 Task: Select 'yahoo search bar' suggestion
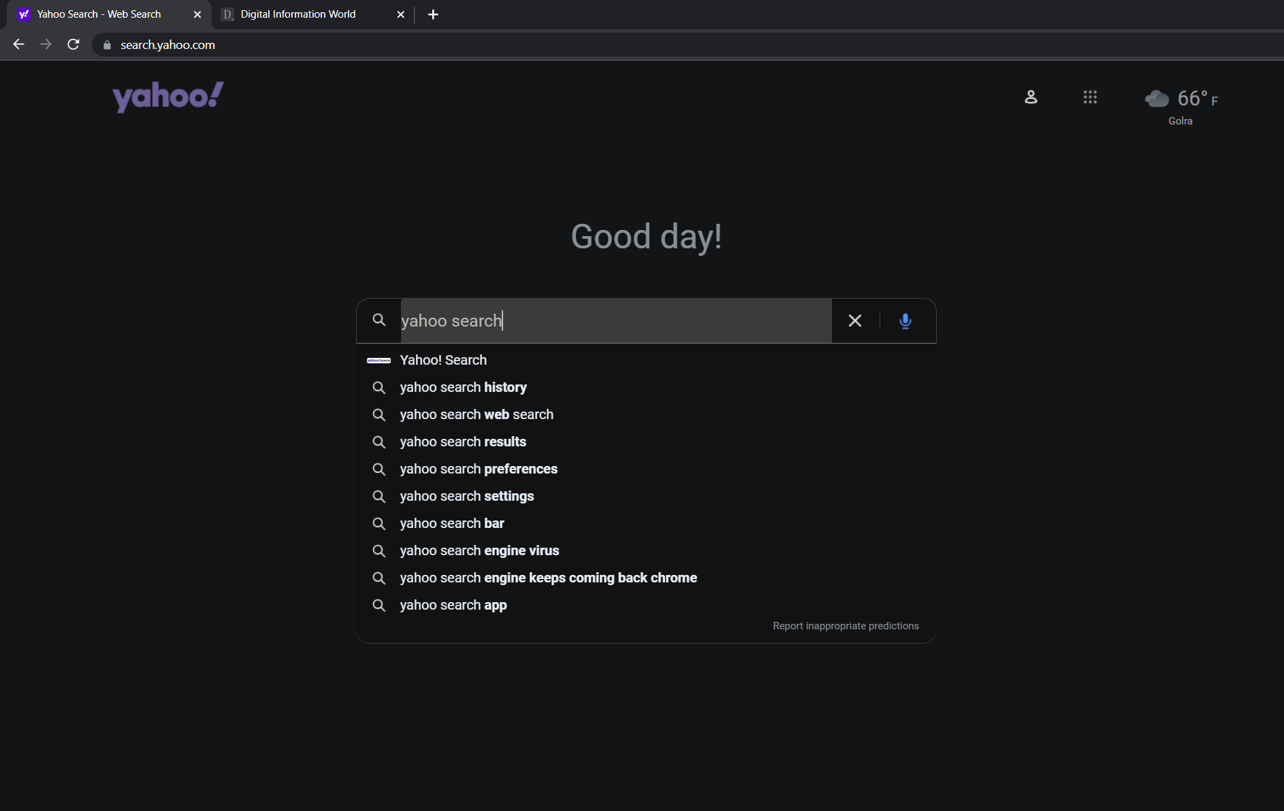point(646,523)
